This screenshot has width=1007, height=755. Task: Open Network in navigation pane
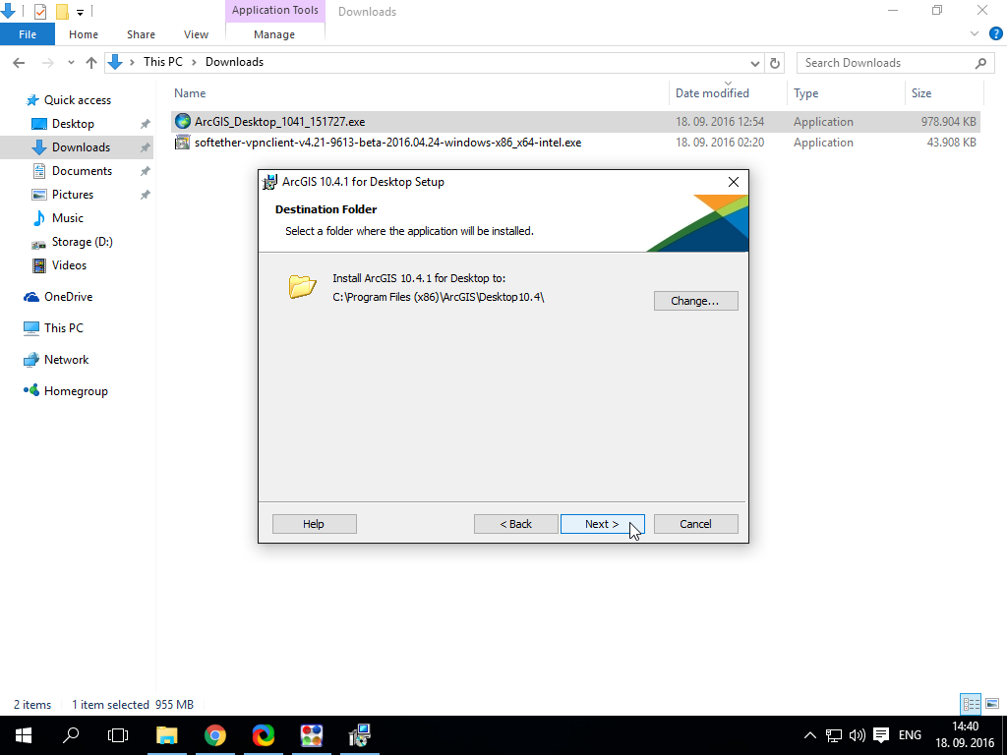click(66, 360)
